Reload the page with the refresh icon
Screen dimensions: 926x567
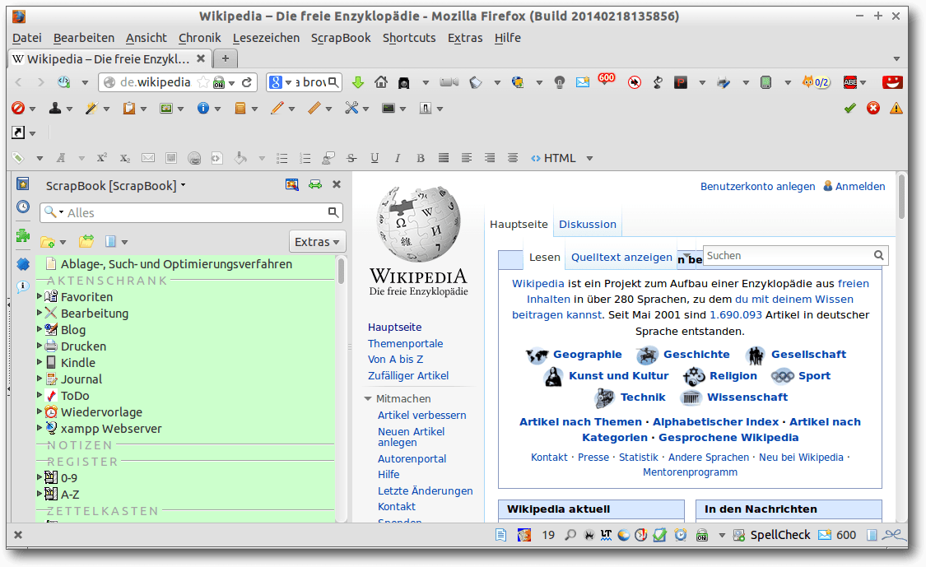pos(247,82)
